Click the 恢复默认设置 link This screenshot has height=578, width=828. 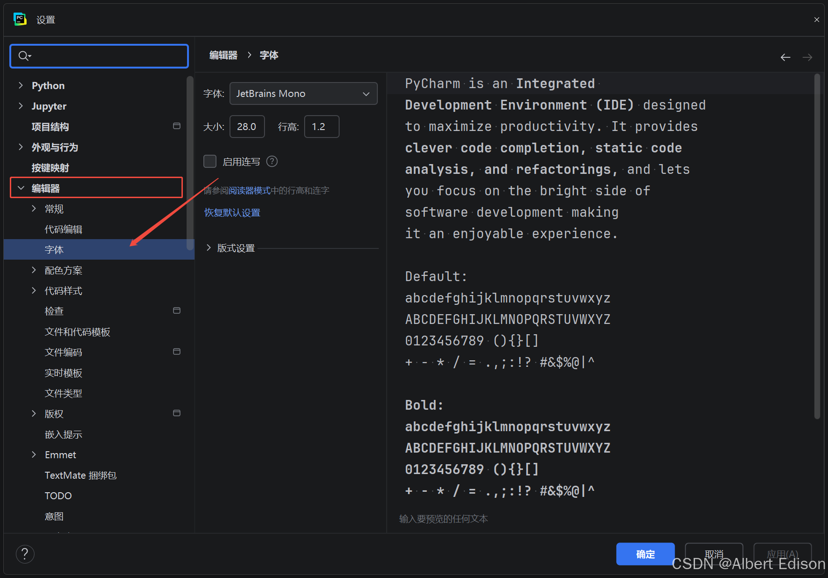[x=232, y=213]
